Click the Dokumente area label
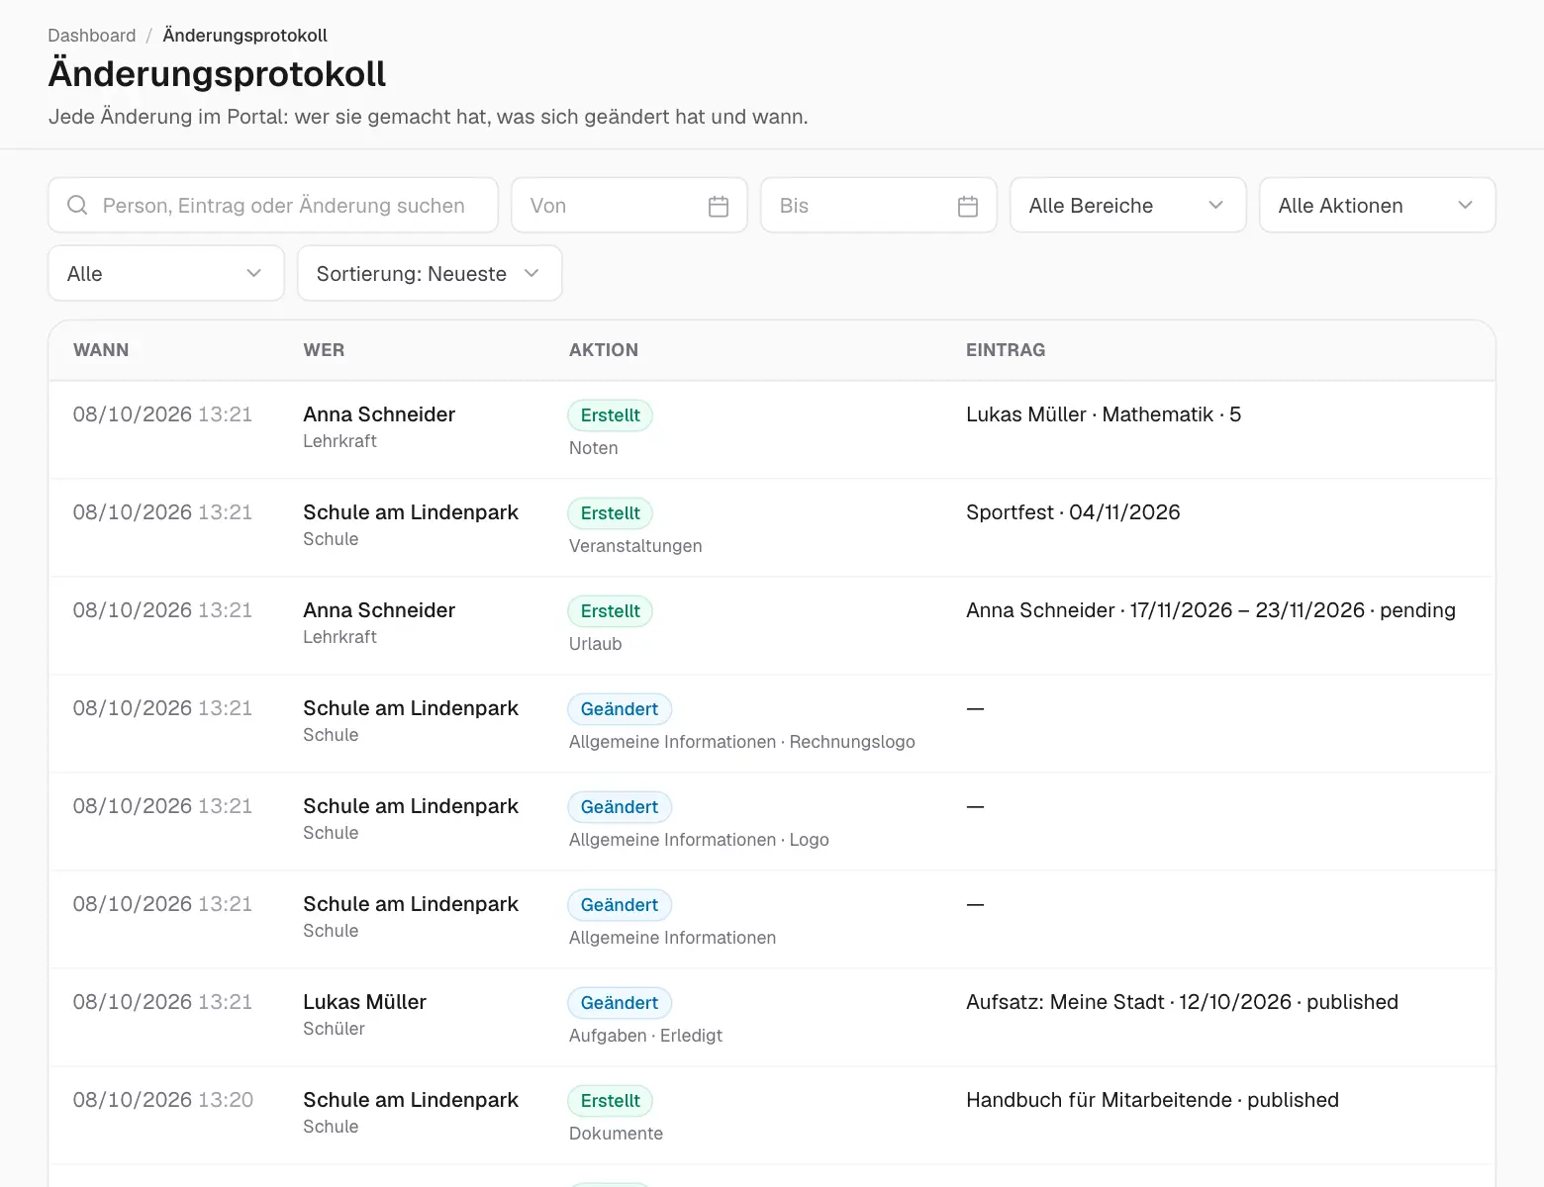1544x1187 pixels. click(x=616, y=1134)
